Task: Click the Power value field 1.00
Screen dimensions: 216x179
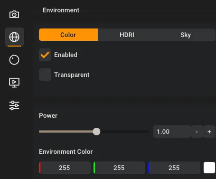Action: [172, 132]
